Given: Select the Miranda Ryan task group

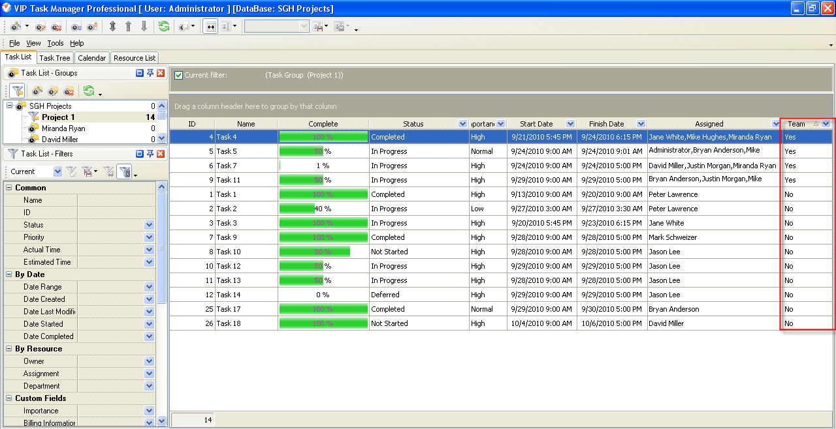Looking at the screenshot, I should click(63, 128).
